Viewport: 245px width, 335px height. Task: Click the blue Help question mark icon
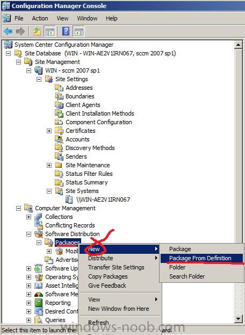[66, 32]
